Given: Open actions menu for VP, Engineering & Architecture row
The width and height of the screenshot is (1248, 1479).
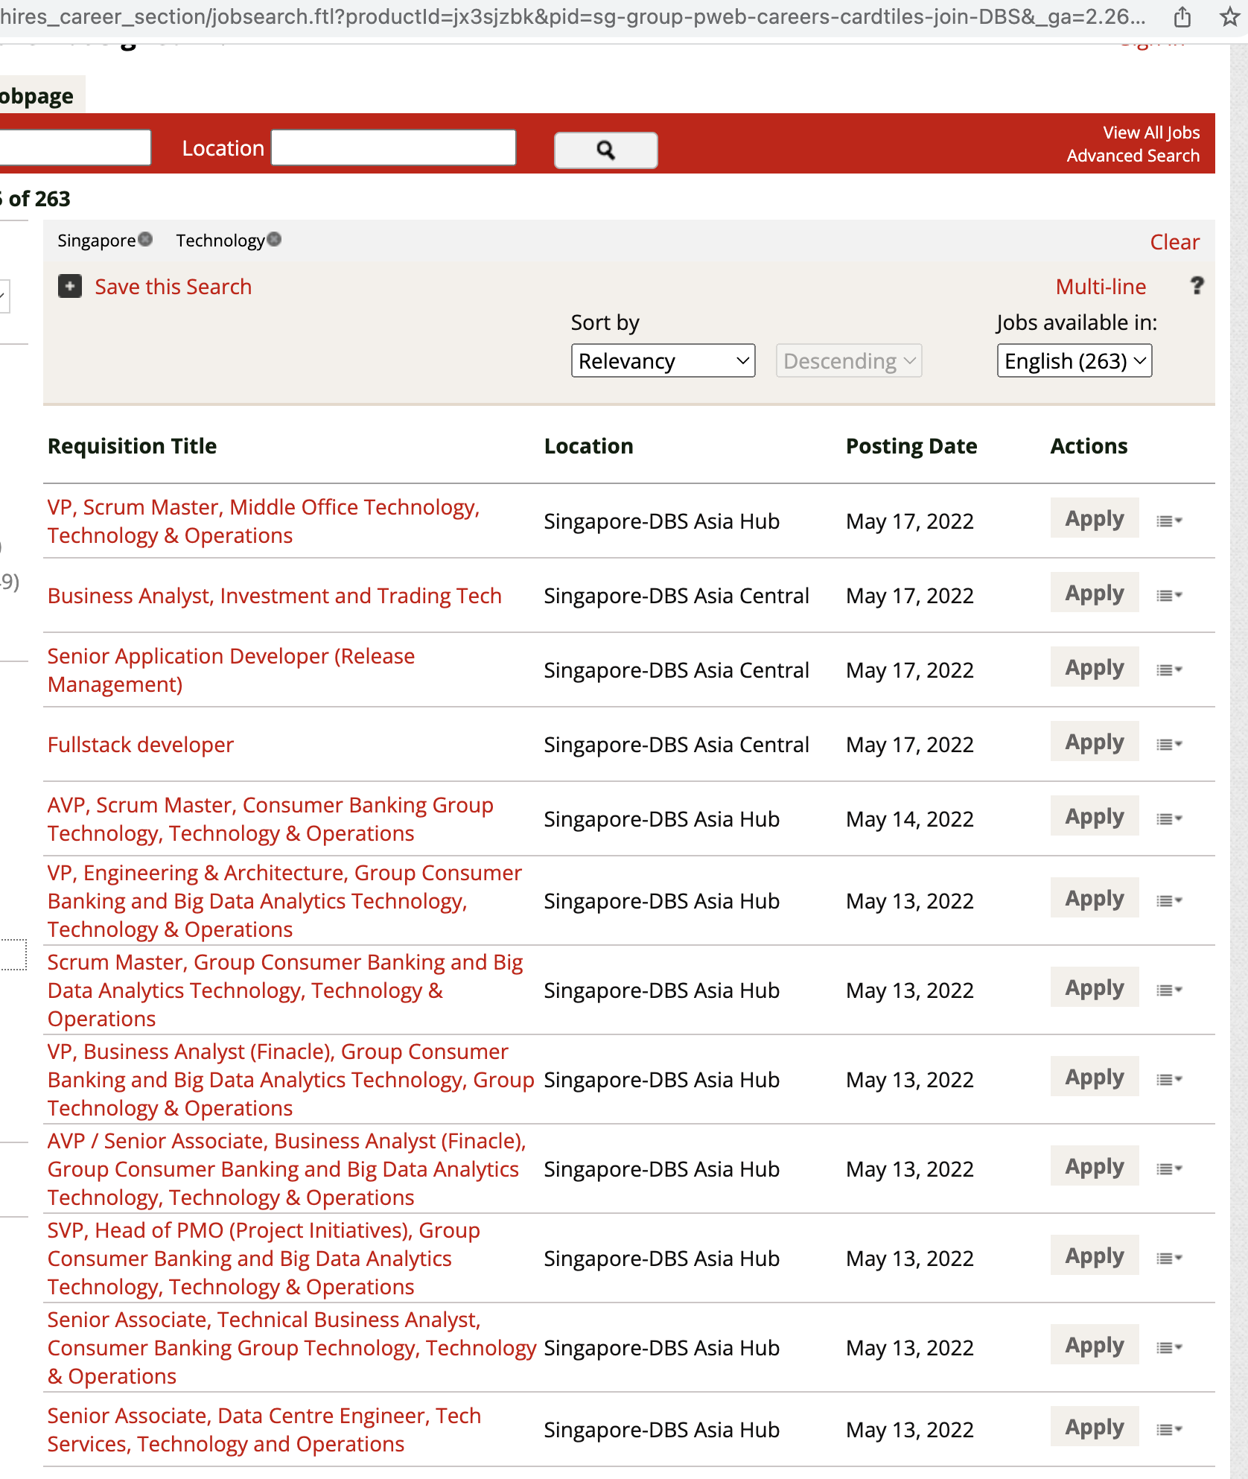Looking at the screenshot, I should 1169,901.
